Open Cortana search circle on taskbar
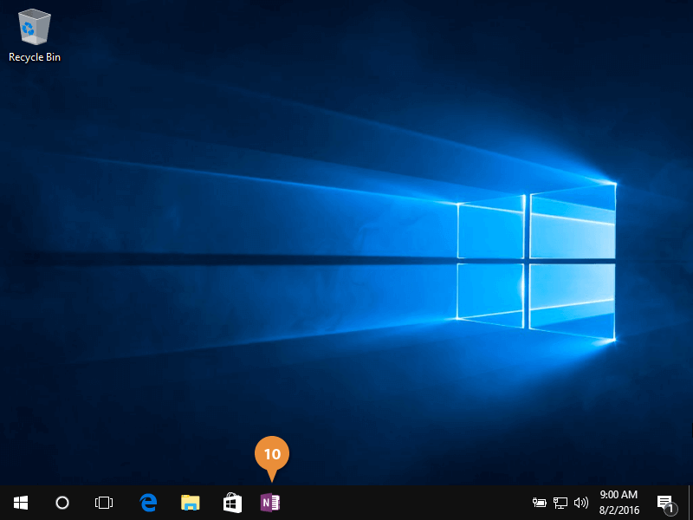Viewport: 693px width, 520px height. tap(62, 503)
